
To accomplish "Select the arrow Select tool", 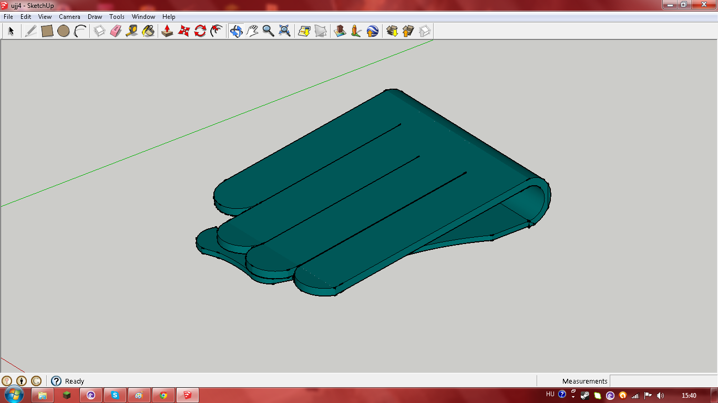I will [11, 31].
